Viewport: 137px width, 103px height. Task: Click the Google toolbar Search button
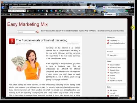[x=31, y=11]
